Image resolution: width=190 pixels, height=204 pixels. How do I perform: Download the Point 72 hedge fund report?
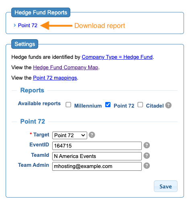coord(28,25)
